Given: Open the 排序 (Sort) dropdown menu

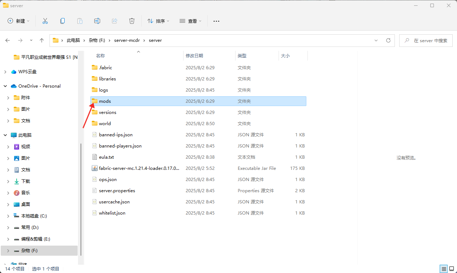Looking at the screenshot, I should pos(158,21).
